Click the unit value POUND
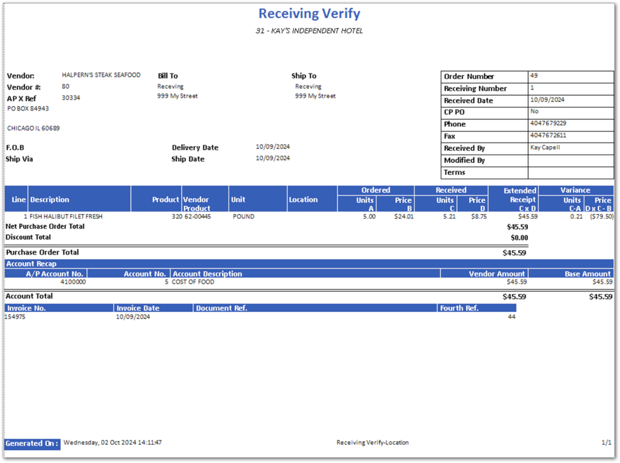This screenshot has height=463, width=620. [x=244, y=217]
